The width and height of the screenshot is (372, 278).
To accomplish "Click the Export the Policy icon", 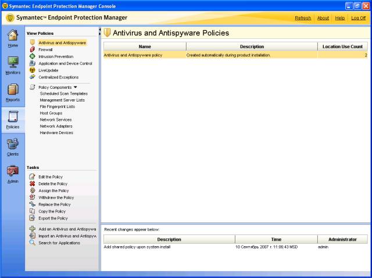I will pyautogui.click(x=33, y=218).
